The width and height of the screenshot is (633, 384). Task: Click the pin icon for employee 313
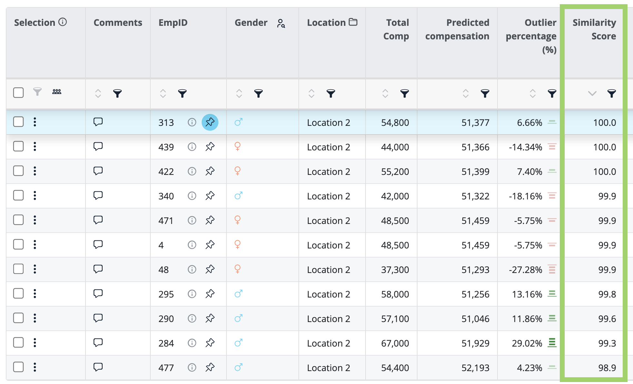tap(210, 122)
